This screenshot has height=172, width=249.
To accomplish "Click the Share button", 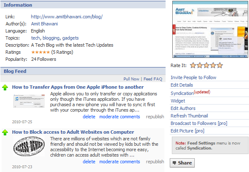I will coord(182,163).
